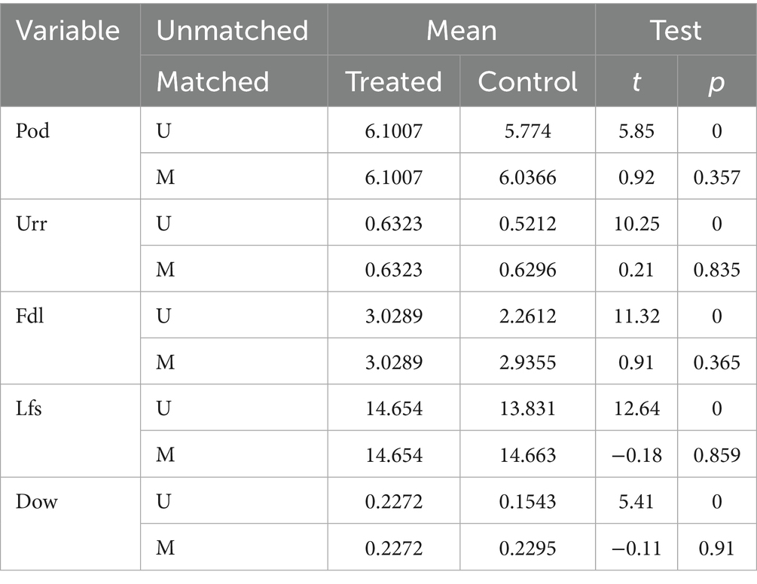This screenshot has height=584, width=757.
Task: Click the Treated subheader
Action: 393,81
